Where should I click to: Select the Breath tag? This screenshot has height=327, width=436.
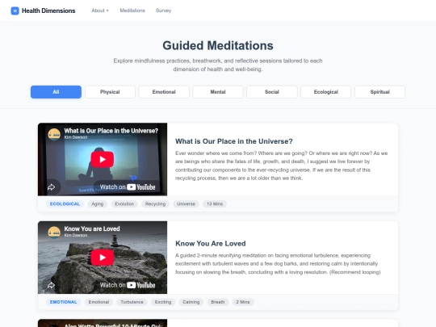coord(218,302)
